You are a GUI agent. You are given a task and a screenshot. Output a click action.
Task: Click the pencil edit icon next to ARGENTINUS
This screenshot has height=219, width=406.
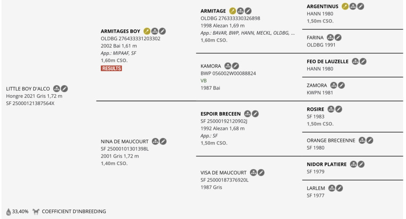point(360,6)
